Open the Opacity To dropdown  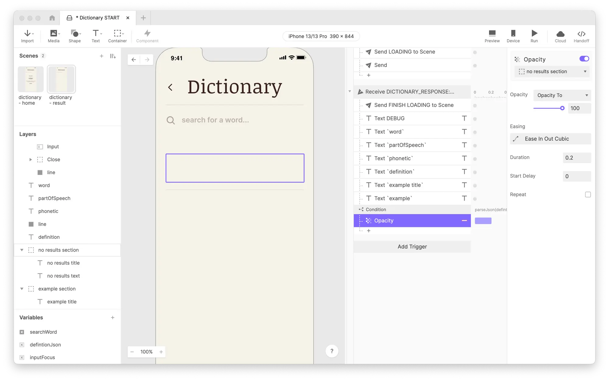562,95
